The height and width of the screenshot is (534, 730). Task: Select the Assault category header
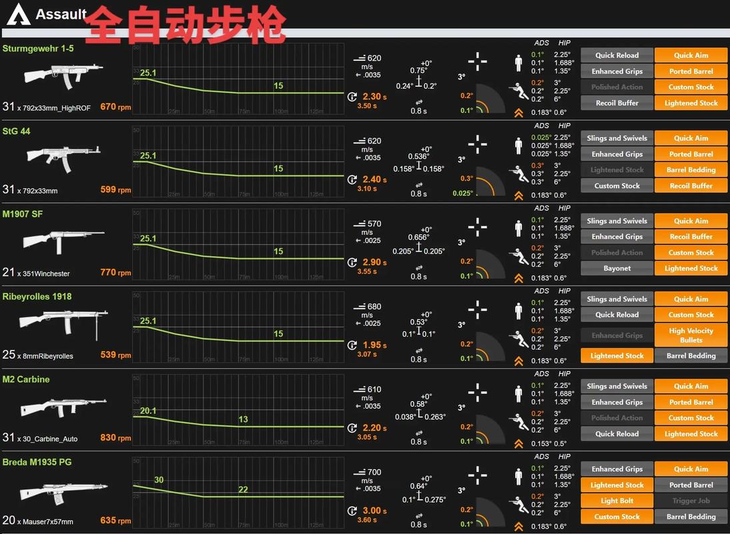coord(61,14)
